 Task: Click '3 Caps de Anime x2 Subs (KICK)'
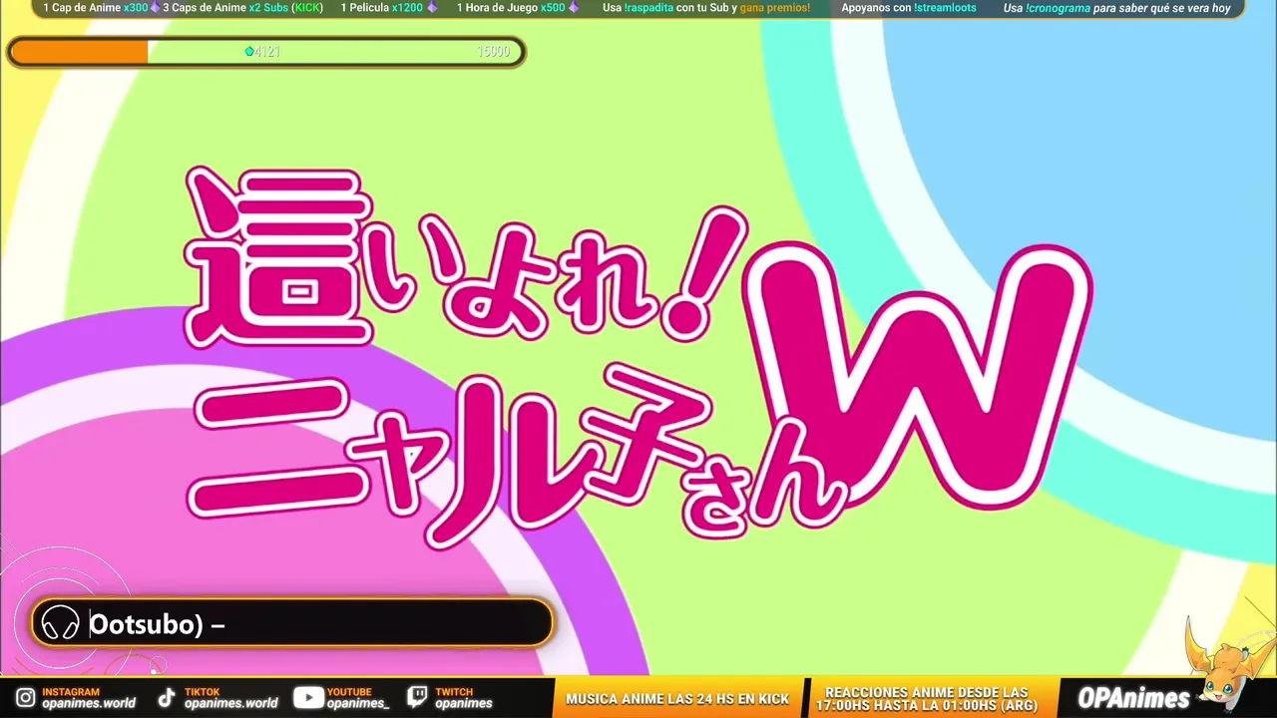pos(242,8)
